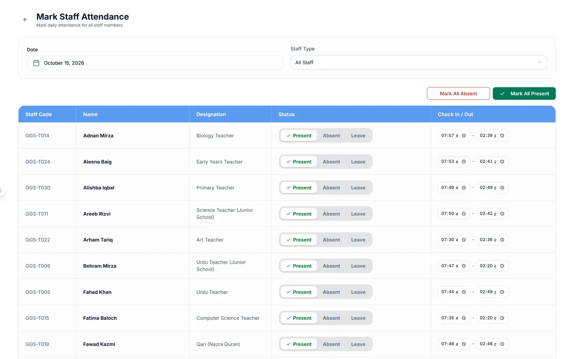Go back using the arrow beside Mark Staff Attendance

click(x=25, y=20)
